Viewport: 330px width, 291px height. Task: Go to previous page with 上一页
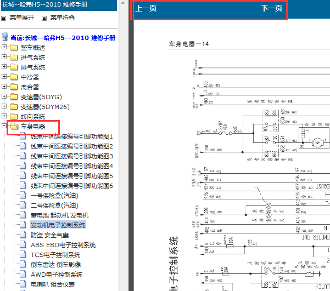tap(146, 9)
